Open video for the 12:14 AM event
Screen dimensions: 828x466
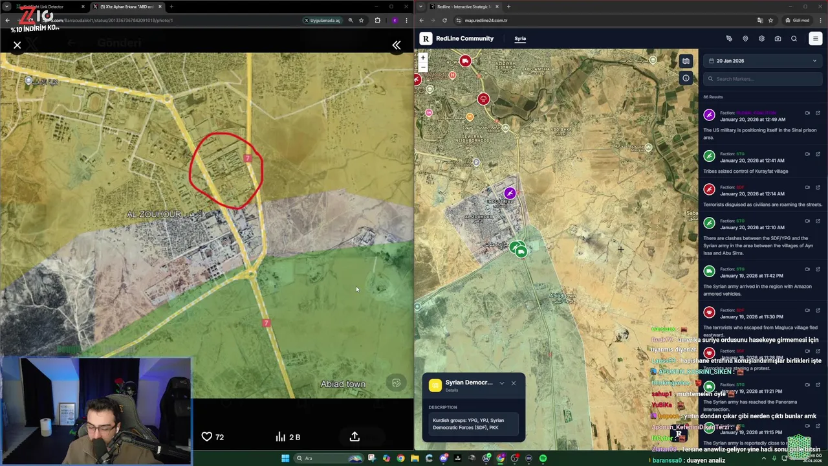pyautogui.click(x=807, y=188)
